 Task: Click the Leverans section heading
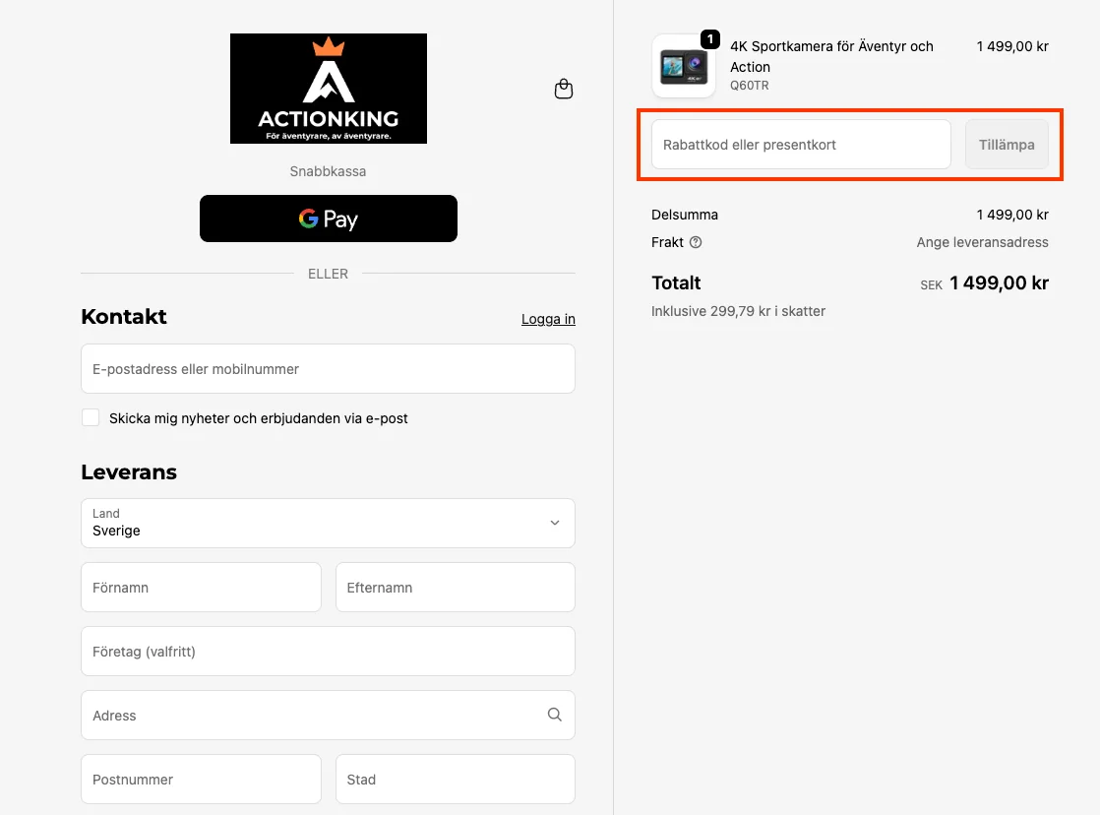tap(129, 471)
